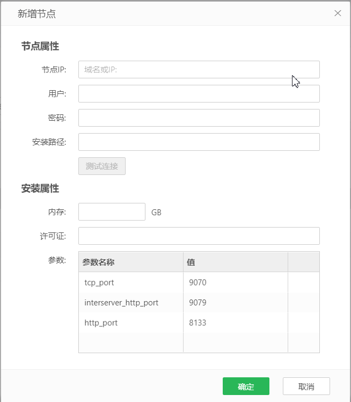
Task: Edit the 8133 value cell
Action: [235, 323]
